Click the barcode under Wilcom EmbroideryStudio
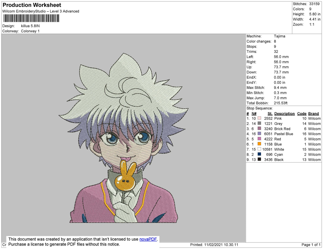The image size is (323, 249). click(x=31, y=18)
